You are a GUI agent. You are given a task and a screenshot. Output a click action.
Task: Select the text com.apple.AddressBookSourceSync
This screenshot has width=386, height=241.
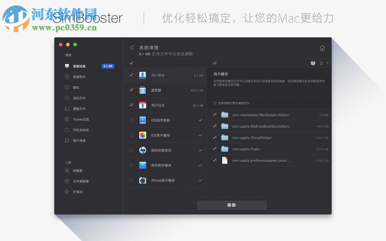coord(261,126)
